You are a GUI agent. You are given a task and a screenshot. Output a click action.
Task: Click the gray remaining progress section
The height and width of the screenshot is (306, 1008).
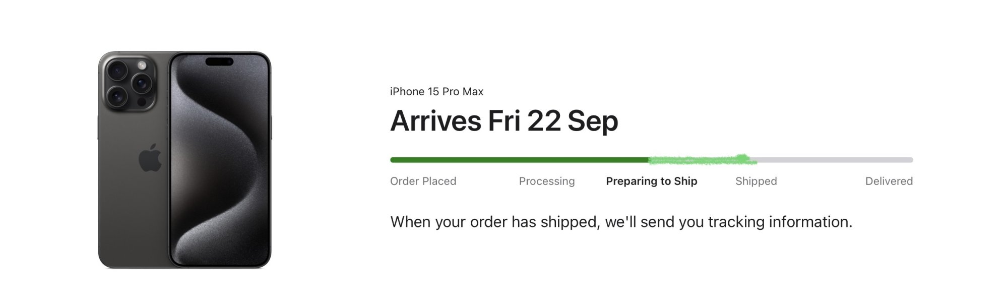point(834,160)
